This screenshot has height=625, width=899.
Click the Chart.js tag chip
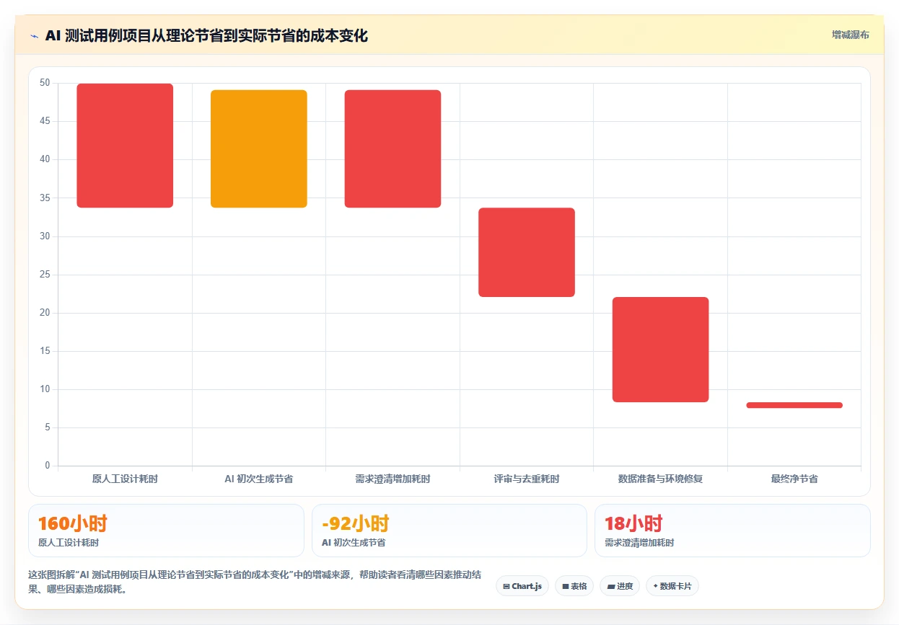tap(522, 586)
